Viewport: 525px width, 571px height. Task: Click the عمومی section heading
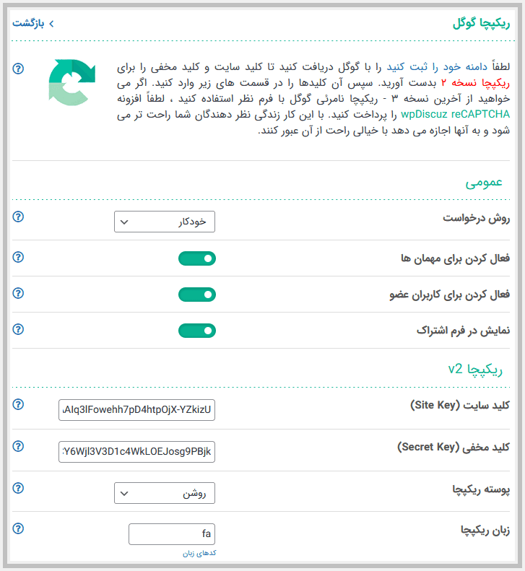(483, 182)
